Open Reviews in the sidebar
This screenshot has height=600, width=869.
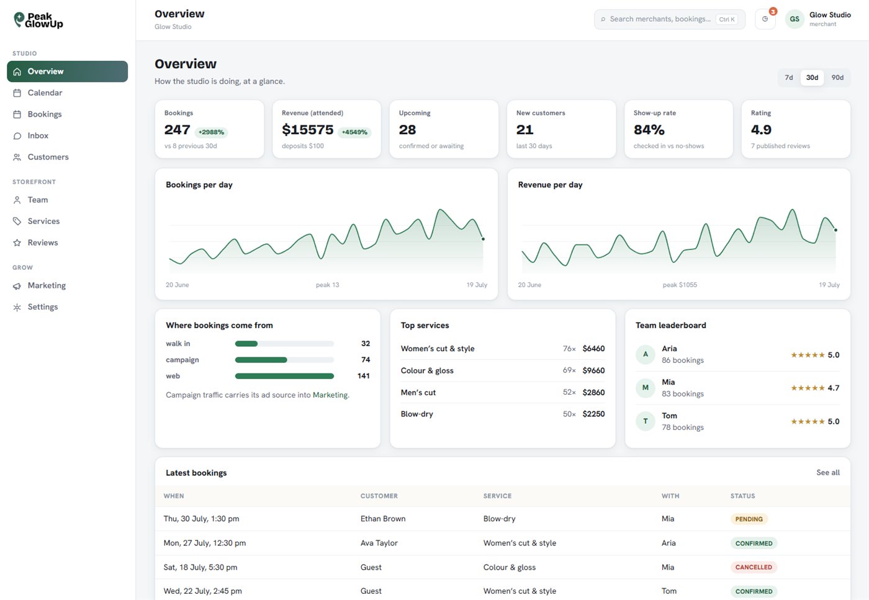pyautogui.click(x=67, y=243)
